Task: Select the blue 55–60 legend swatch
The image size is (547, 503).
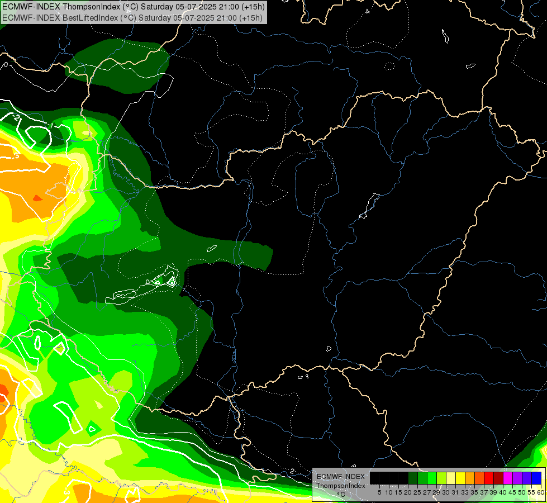Action: (536, 478)
